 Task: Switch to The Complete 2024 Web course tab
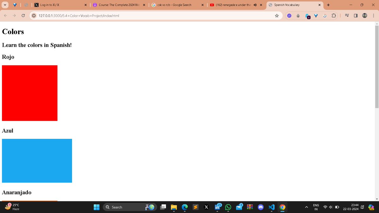(x=119, y=5)
